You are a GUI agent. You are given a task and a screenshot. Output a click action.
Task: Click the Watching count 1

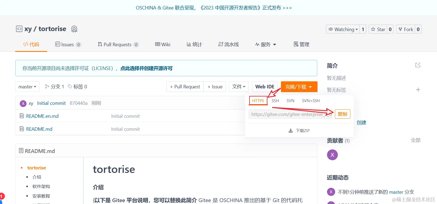pos(363,29)
